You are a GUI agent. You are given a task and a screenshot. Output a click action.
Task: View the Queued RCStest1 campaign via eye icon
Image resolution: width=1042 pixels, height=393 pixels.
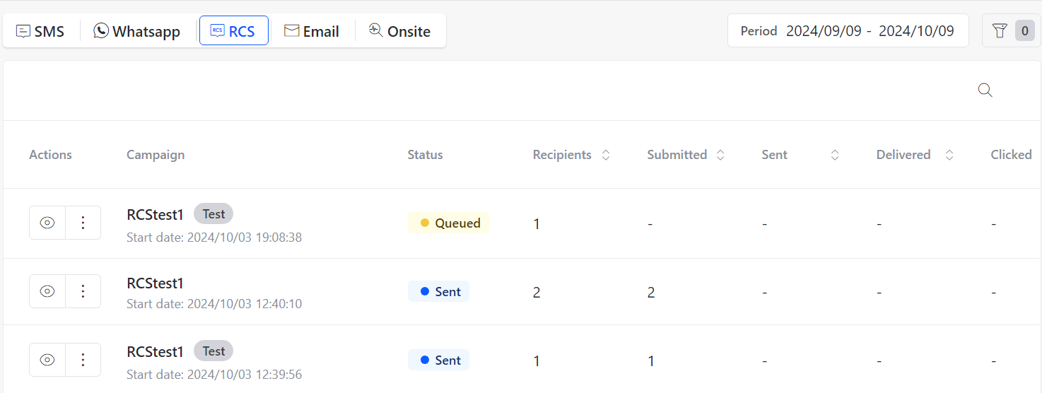47,223
